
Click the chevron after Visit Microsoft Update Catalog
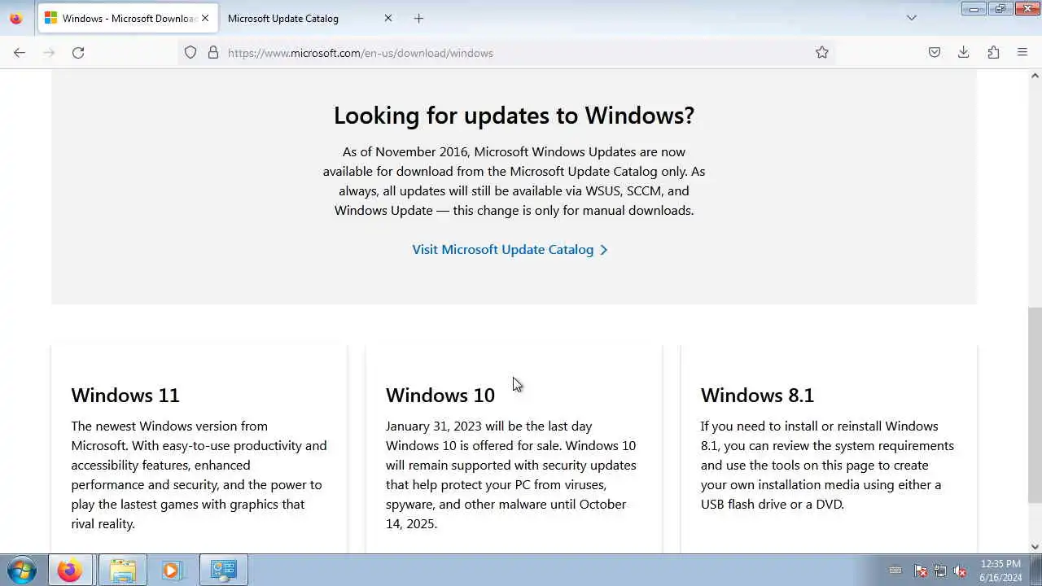[604, 250]
